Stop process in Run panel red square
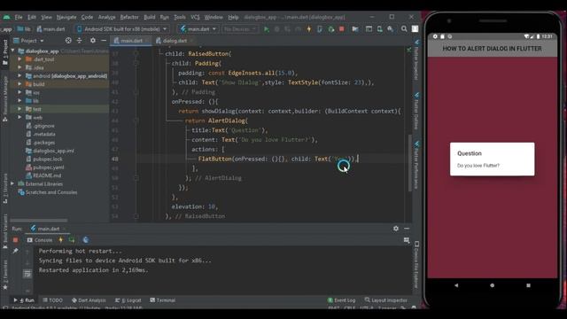This screenshot has height=319, width=567. coord(16,240)
